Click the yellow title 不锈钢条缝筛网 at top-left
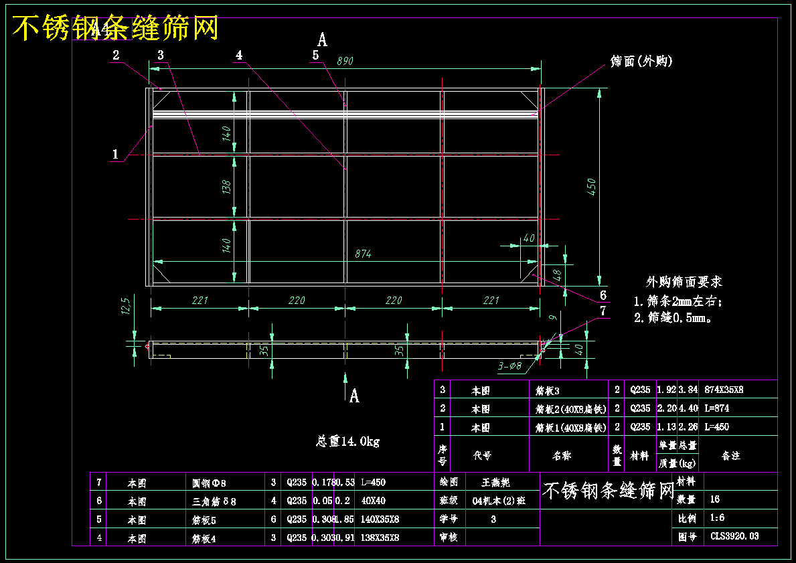The height and width of the screenshot is (563, 796). (x=116, y=28)
